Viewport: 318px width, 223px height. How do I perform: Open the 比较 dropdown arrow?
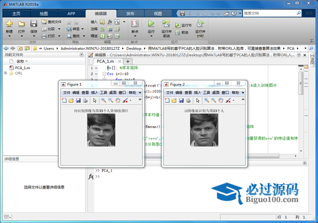59,29
